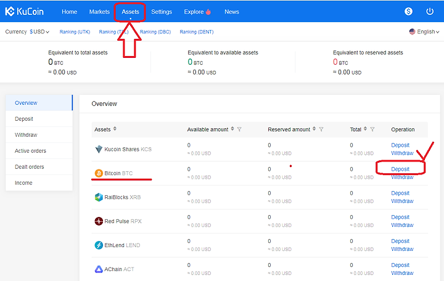Click the Equivalent to total assets value

(55, 62)
